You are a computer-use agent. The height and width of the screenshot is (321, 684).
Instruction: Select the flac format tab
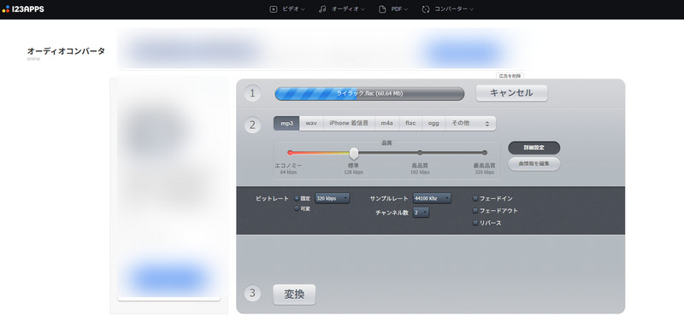410,123
